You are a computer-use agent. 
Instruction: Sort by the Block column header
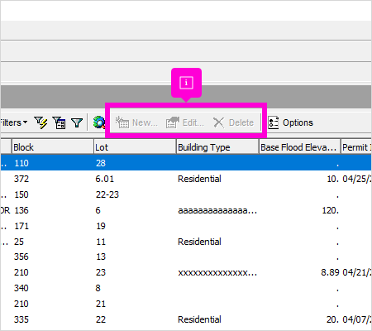click(53, 147)
